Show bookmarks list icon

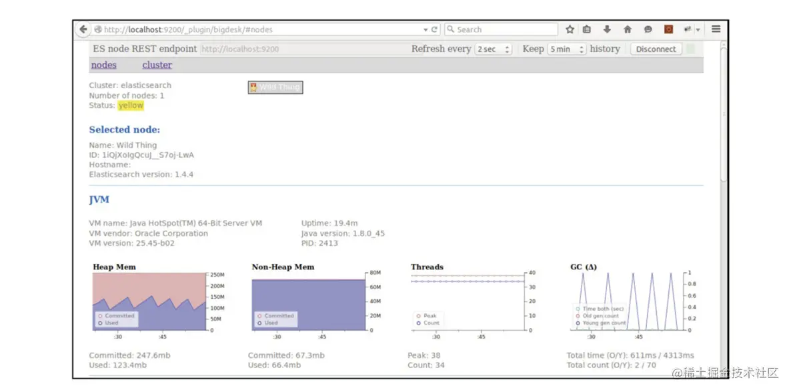point(587,30)
